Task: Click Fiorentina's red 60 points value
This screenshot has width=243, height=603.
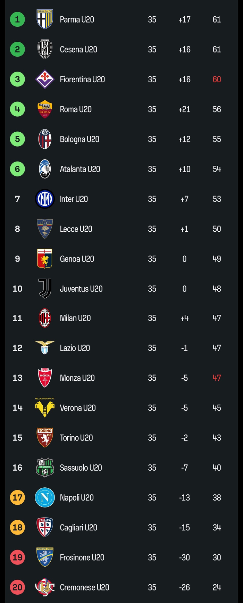Action: point(217,79)
